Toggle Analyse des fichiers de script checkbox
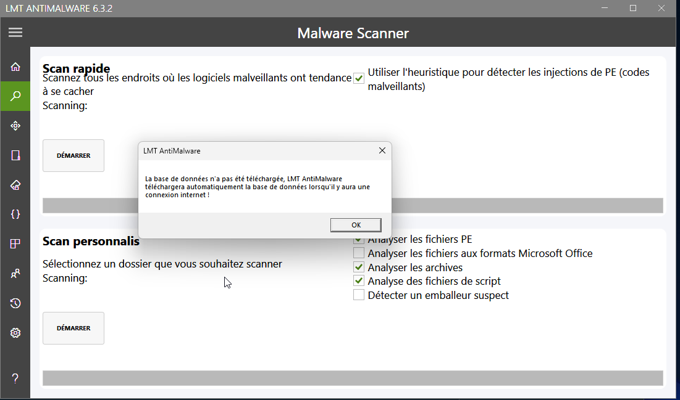This screenshot has width=680, height=400. point(359,280)
